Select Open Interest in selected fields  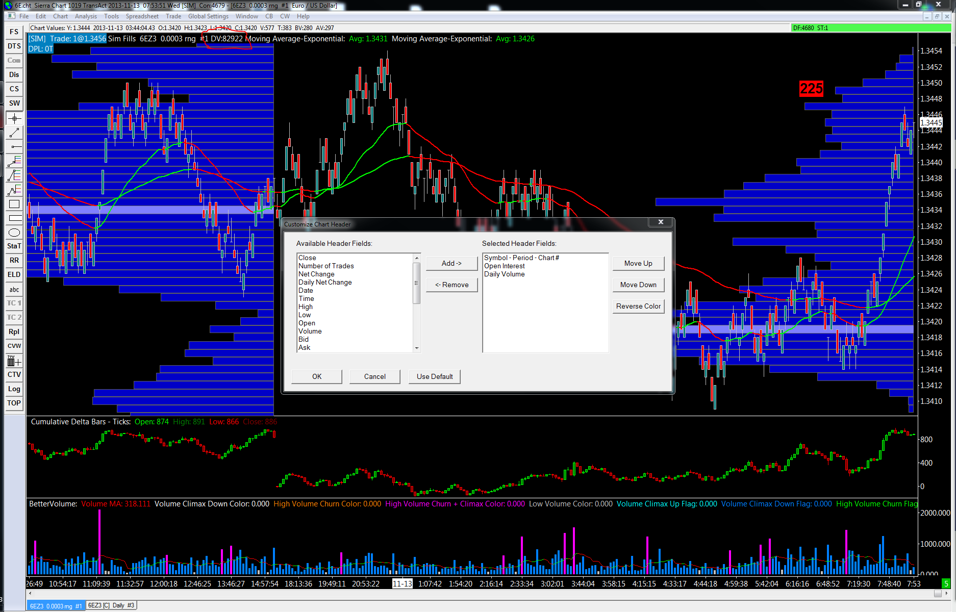point(545,266)
